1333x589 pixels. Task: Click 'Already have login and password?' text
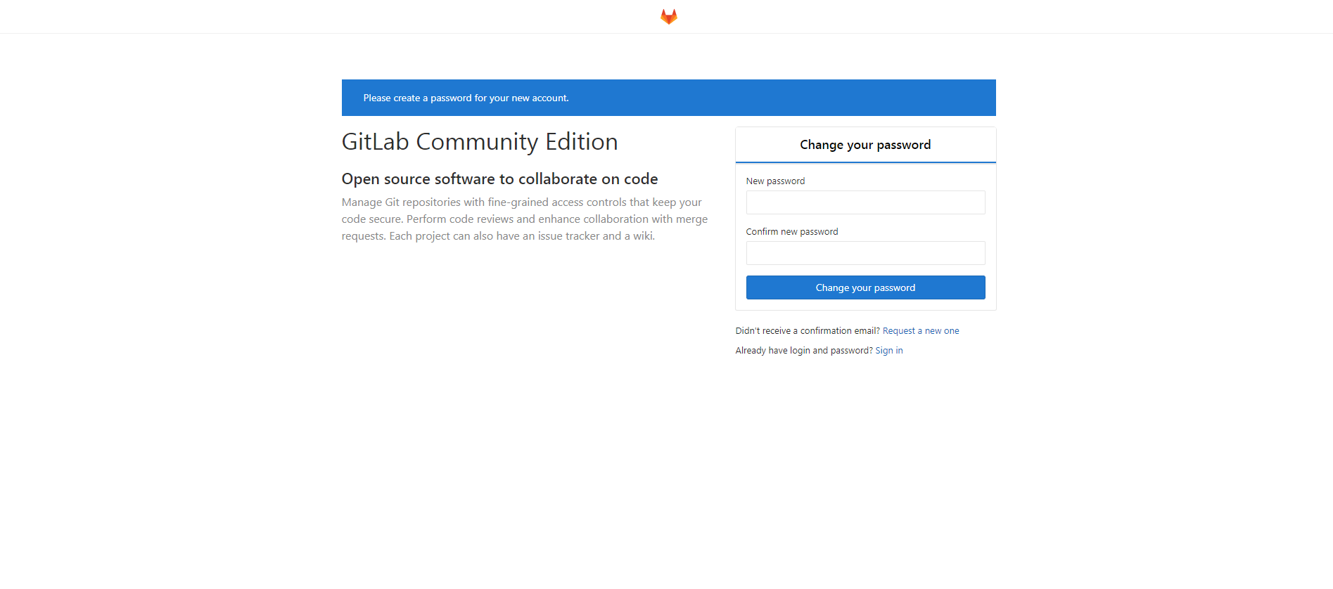[804, 351]
